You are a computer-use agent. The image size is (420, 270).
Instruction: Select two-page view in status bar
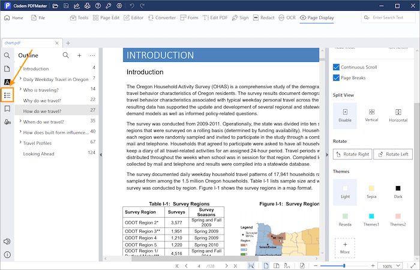pyautogui.click(x=277, y=266)
